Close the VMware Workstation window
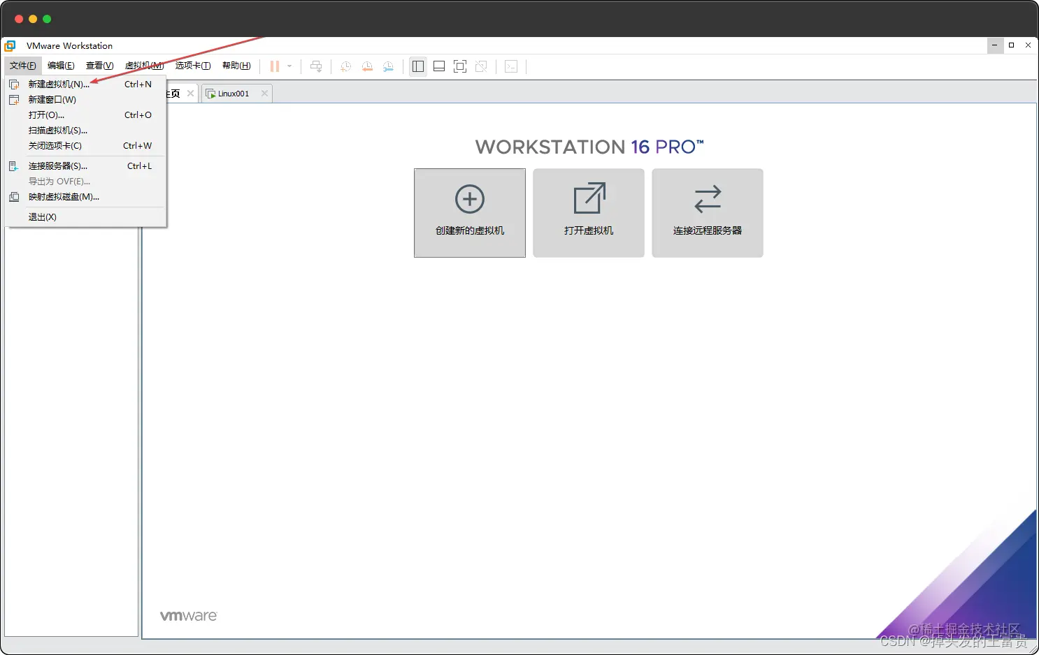The width and height of the screenshot is (1039, 655). (x=1028, y=45)
